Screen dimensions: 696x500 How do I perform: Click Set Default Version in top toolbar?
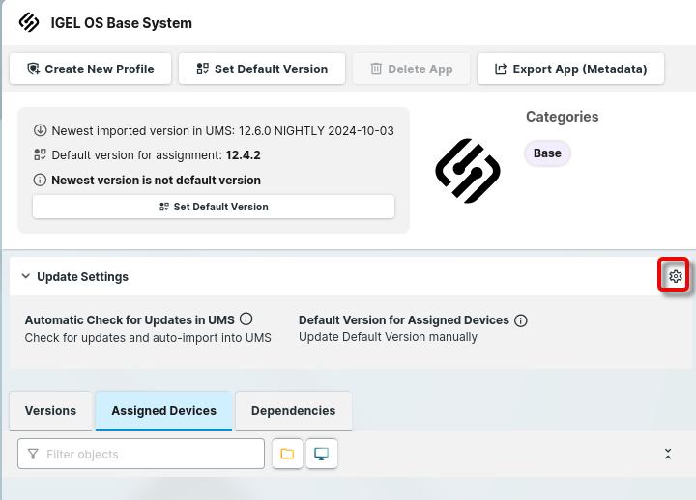tap(261, 69)
